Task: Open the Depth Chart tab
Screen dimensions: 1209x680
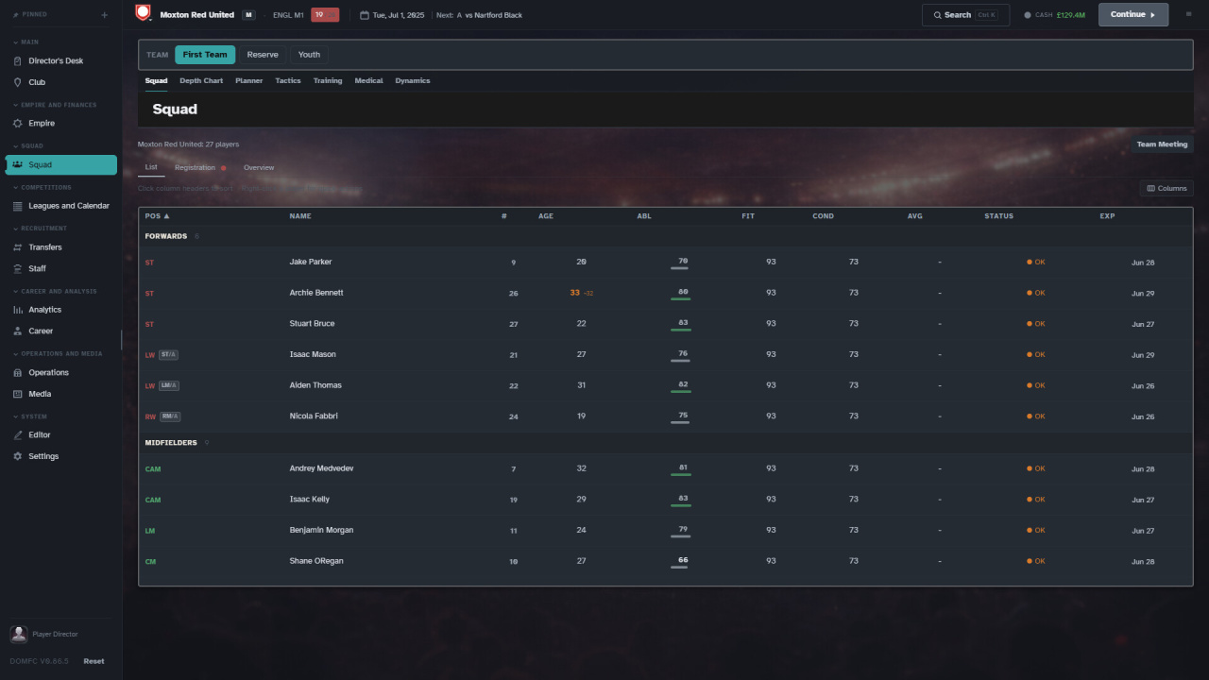Action: pyautogui.click(x=201, y=81)
